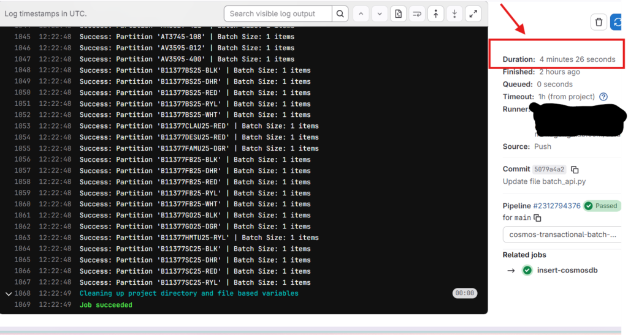Copy branch name main icon
Viewport: 628px width, 335px height.
tap(537, 218)
